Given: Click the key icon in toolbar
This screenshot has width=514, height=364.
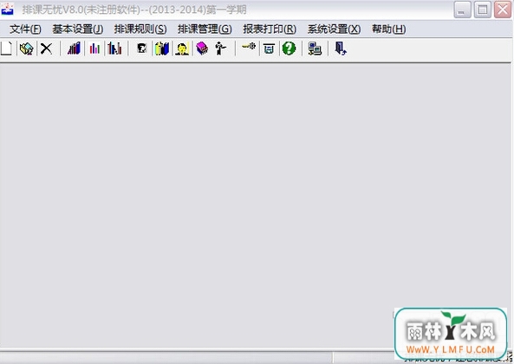Looking at the screenshot, I should (249, 47).
